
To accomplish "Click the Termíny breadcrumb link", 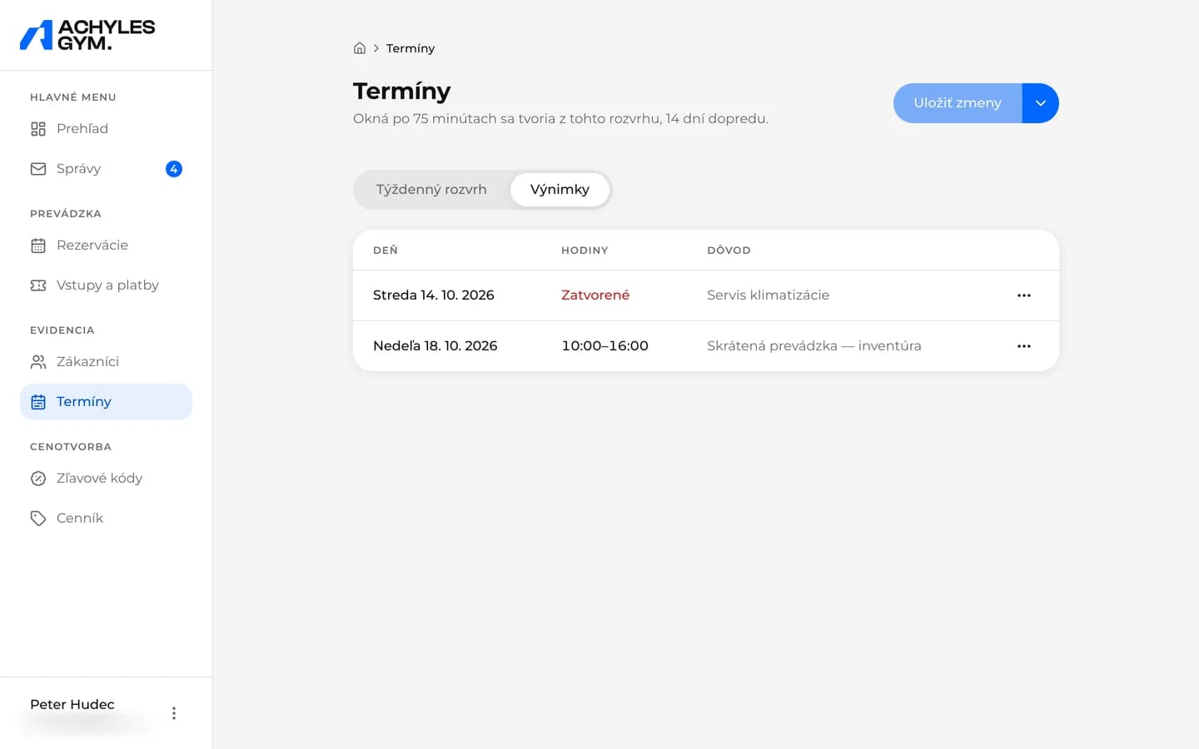I will 410,48.
